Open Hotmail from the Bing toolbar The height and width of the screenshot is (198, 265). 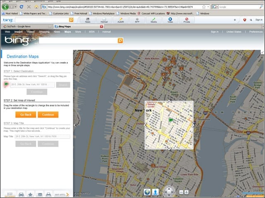104,20
